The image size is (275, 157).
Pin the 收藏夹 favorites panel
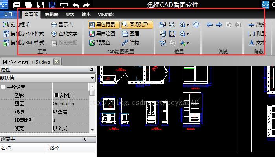tap(85, 139)
